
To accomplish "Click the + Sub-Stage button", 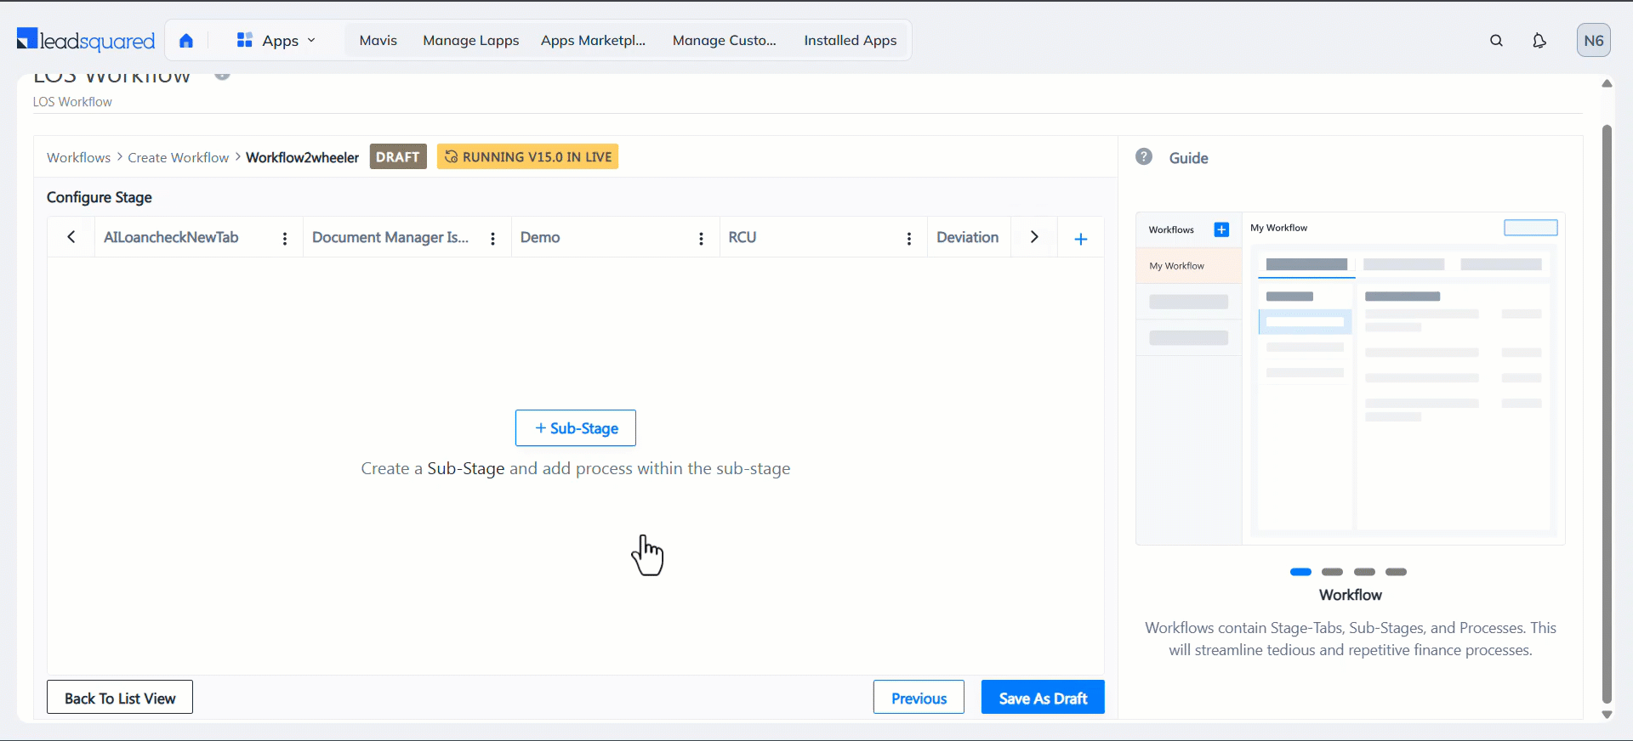I will tap(576, 428).
